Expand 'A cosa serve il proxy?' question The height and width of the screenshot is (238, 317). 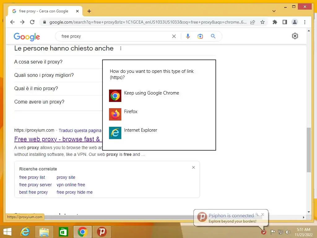click(x=58, y=62)
